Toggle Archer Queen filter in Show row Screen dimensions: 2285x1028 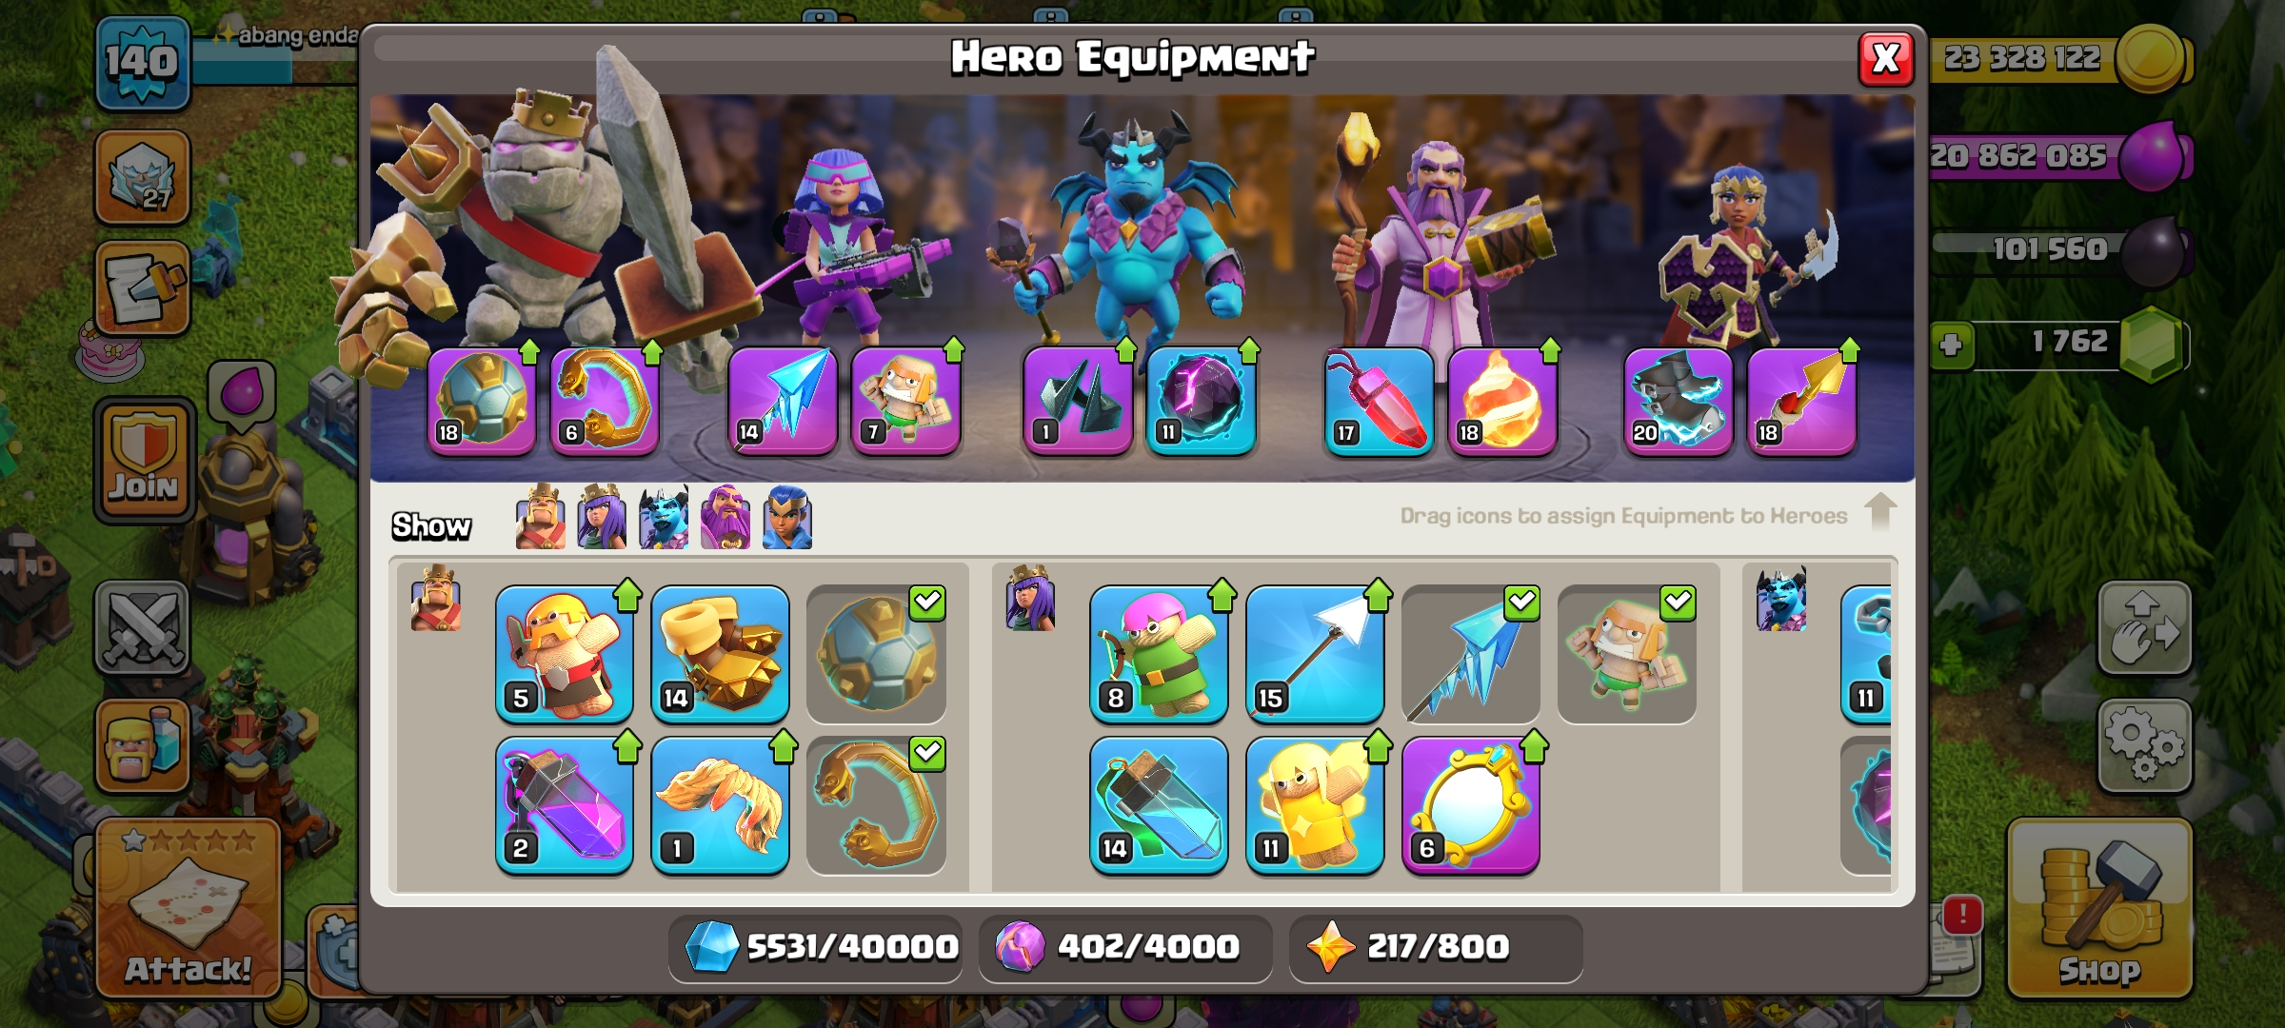pos(602,518)
